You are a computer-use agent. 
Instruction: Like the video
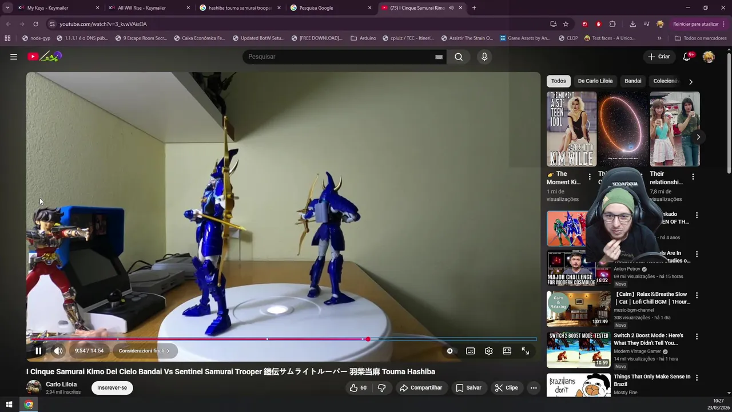pos(358,387)
